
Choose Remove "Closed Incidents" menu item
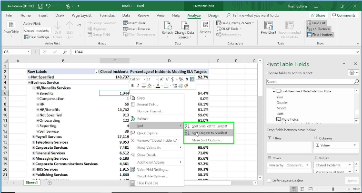tap(157, 140)
